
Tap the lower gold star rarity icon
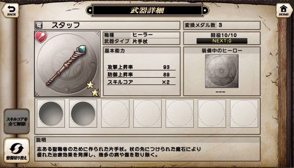[95, 92]
